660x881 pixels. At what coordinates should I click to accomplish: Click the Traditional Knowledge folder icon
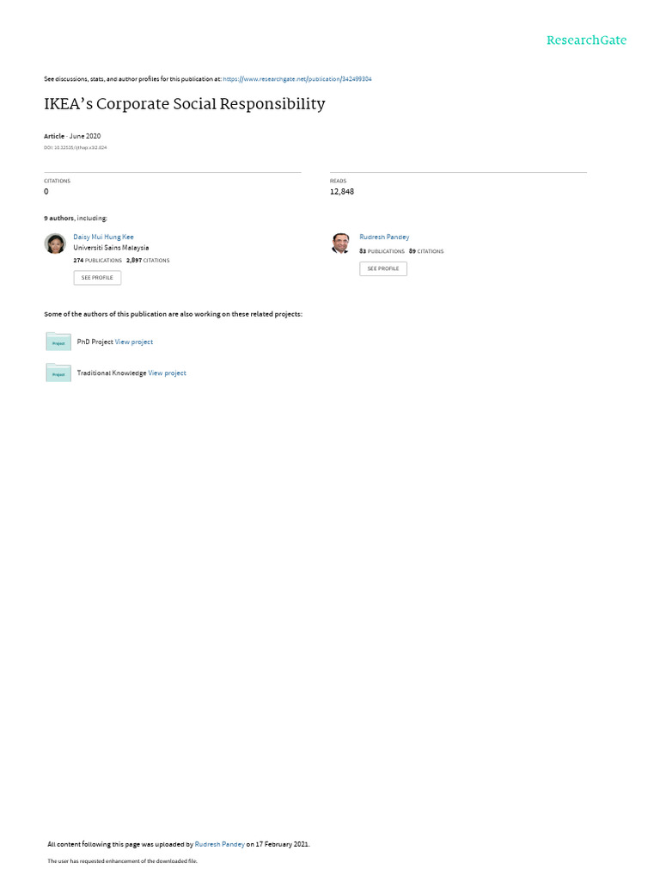(58, 373)
